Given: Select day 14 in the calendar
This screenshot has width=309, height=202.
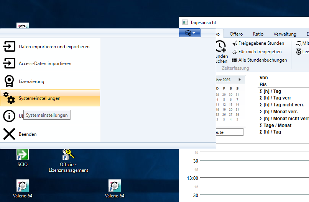Looking at the screenshot, I should [x=237, y=104].
